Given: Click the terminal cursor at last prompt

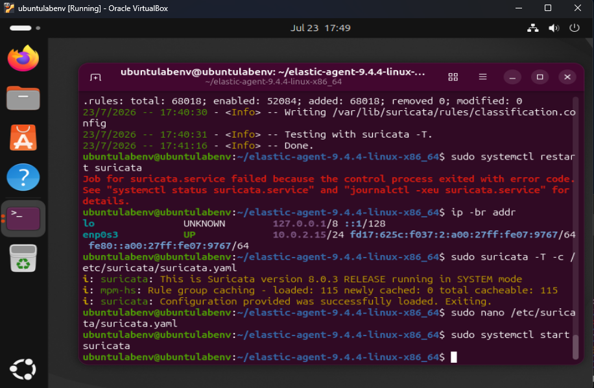Looking at the screenshot, I should click(454, 358).
